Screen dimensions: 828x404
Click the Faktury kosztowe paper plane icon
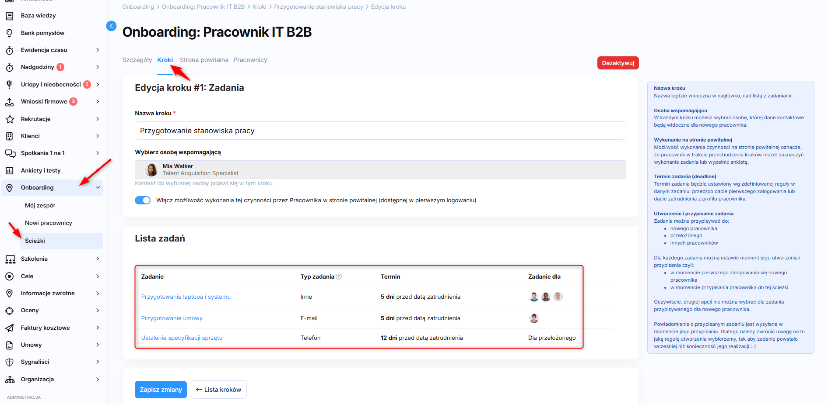click(x=10, y=328)
